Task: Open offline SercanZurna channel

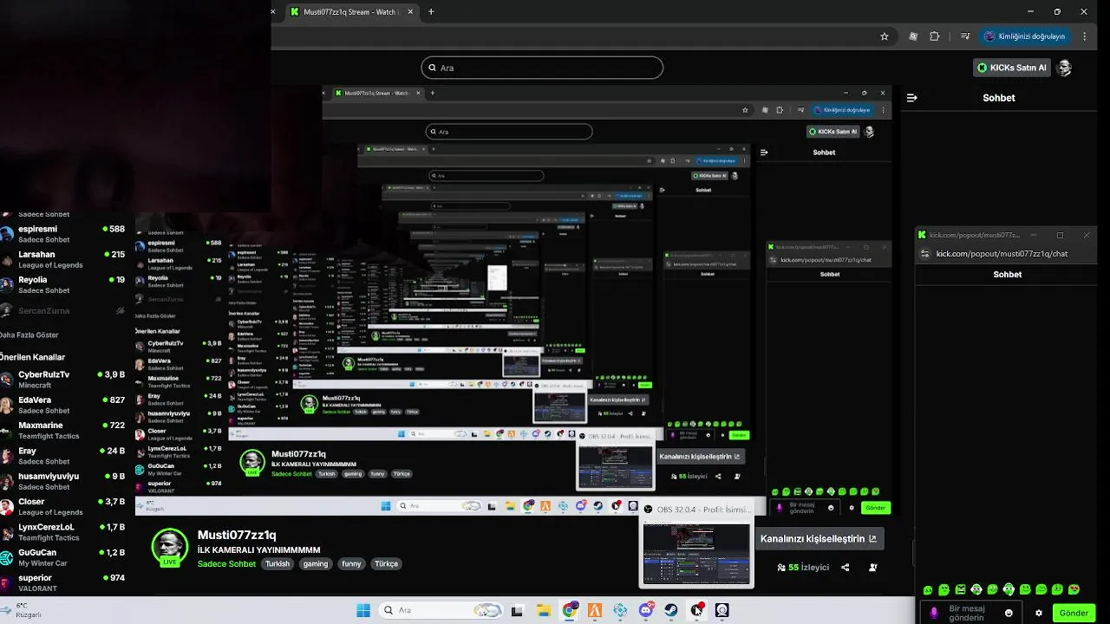Action: [x=62, y=310]
